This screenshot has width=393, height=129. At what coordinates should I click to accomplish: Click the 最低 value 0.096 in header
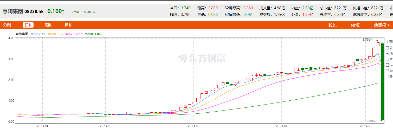click(213, 15)
